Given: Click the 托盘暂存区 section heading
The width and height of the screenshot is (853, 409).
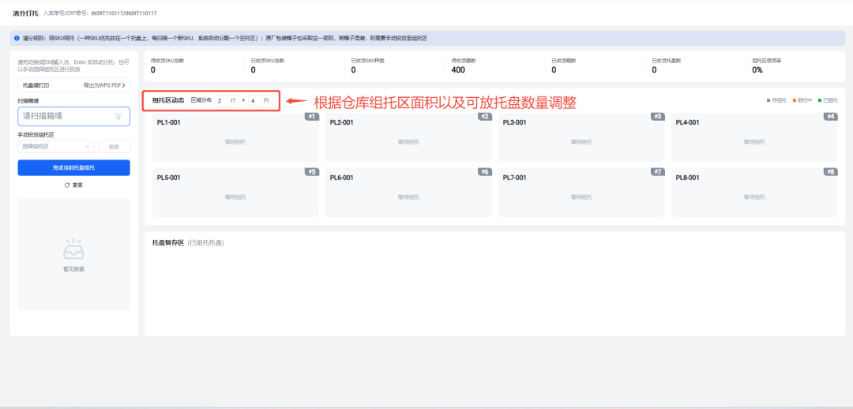Looking at the screenshot, I should (168, 242).
